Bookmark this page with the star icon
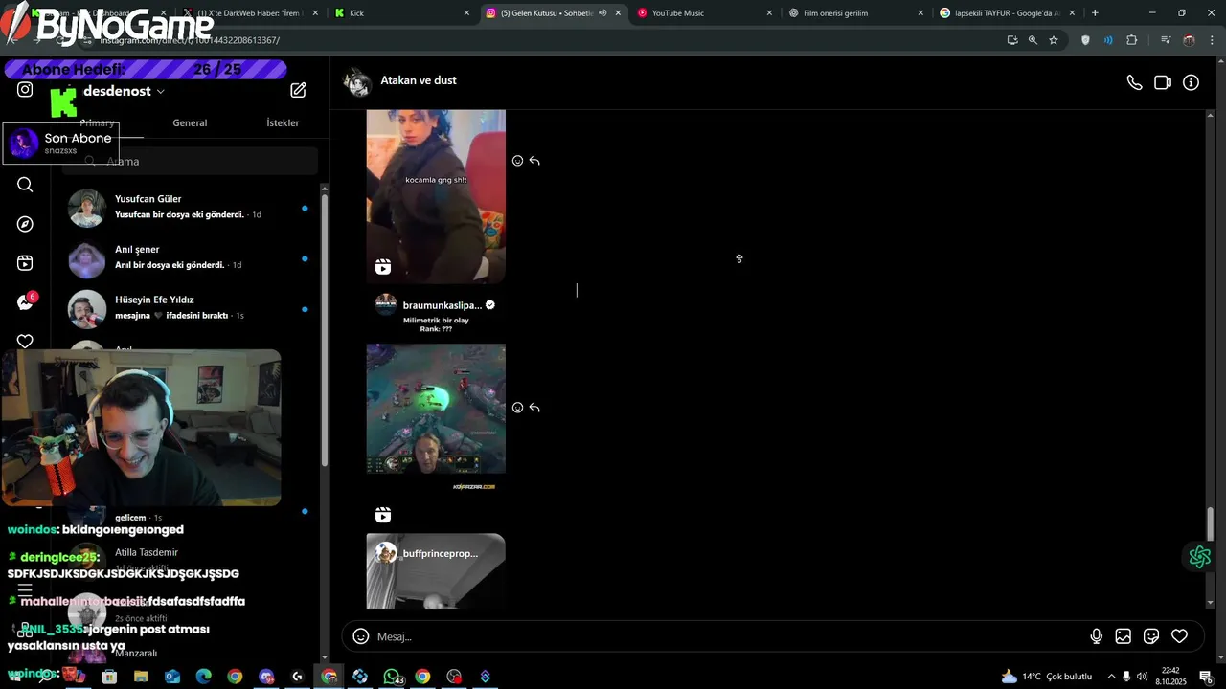This screenshot has width=1226, height=689. pyautogui.click(x=1054, y=40)
